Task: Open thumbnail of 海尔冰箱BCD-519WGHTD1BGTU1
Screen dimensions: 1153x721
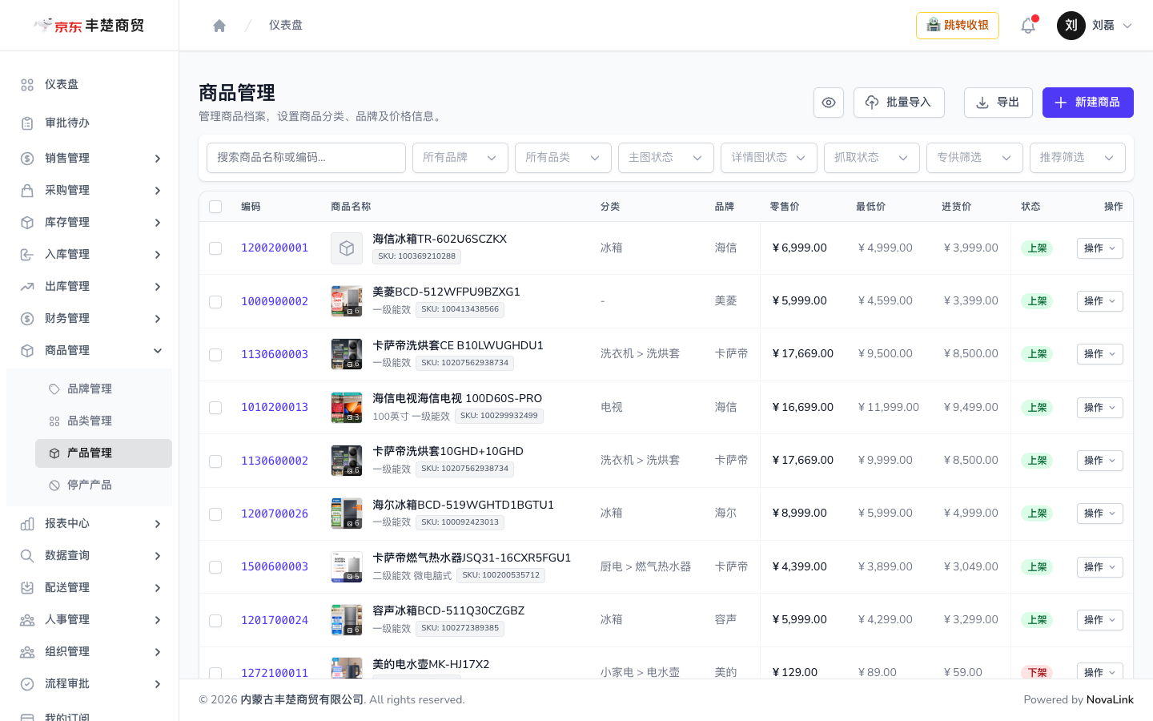Action: tap(347, 514)
